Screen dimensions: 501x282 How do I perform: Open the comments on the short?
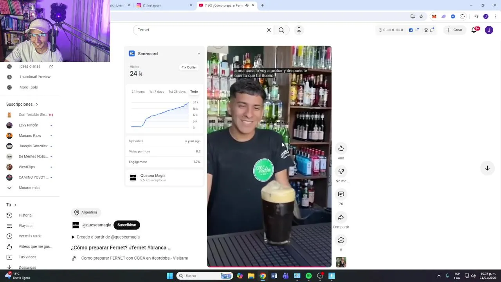click(x=341, y=194)
